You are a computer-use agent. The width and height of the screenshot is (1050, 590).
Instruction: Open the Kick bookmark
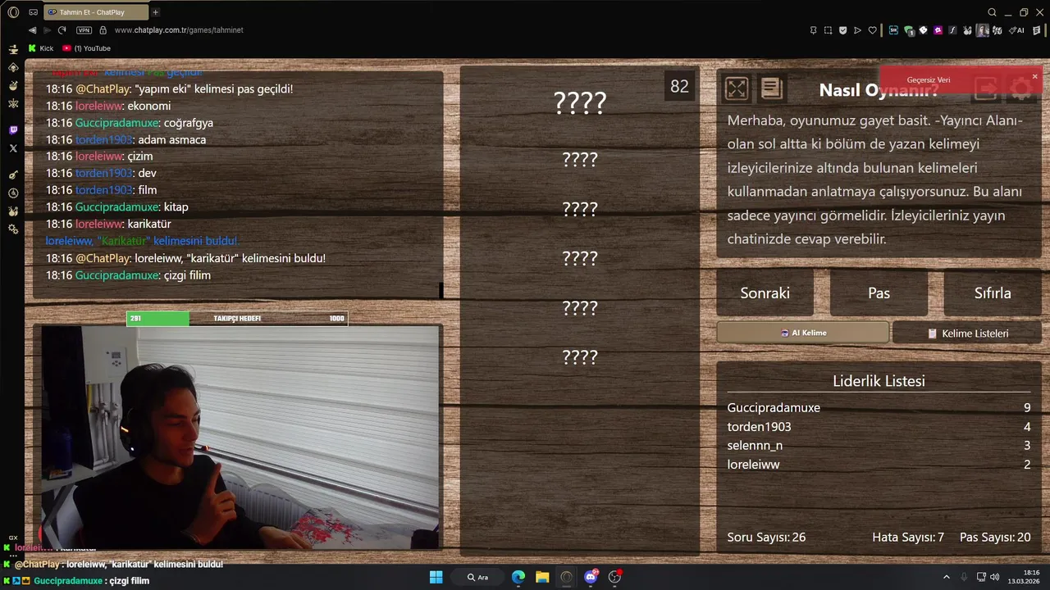[x=40, y=48]
